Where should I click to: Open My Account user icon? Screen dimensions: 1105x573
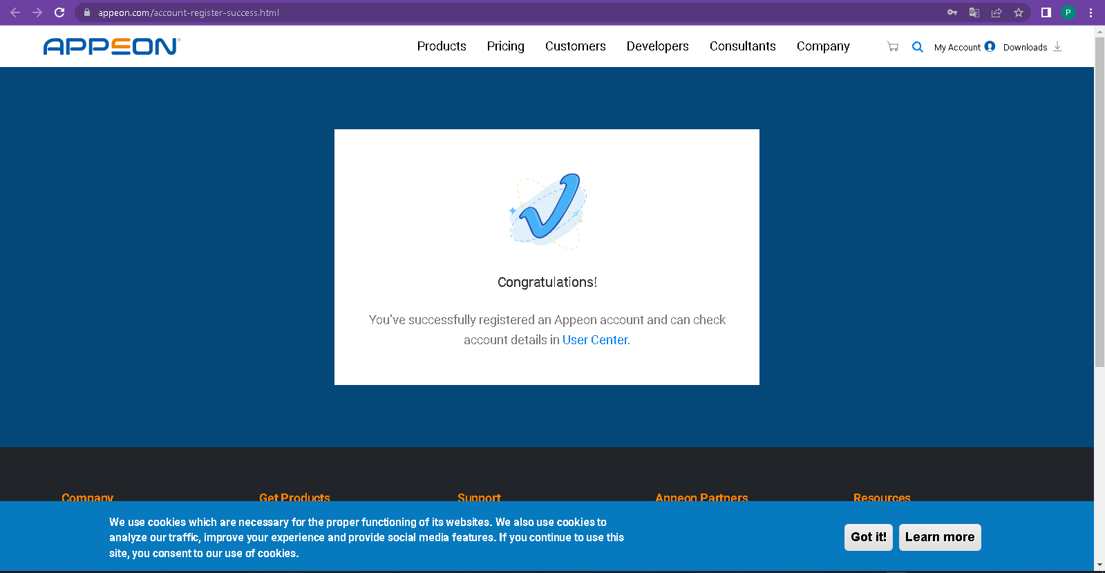coord(990,46)
